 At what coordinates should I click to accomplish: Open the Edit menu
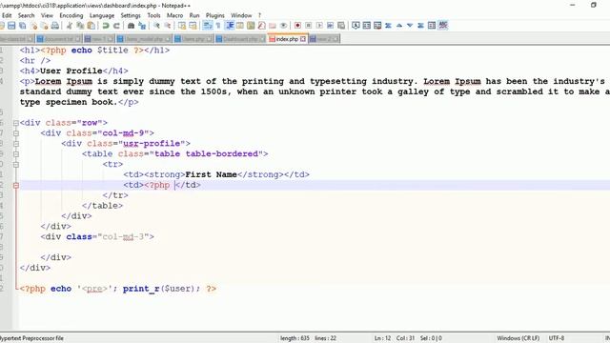[x=7, y=15]
